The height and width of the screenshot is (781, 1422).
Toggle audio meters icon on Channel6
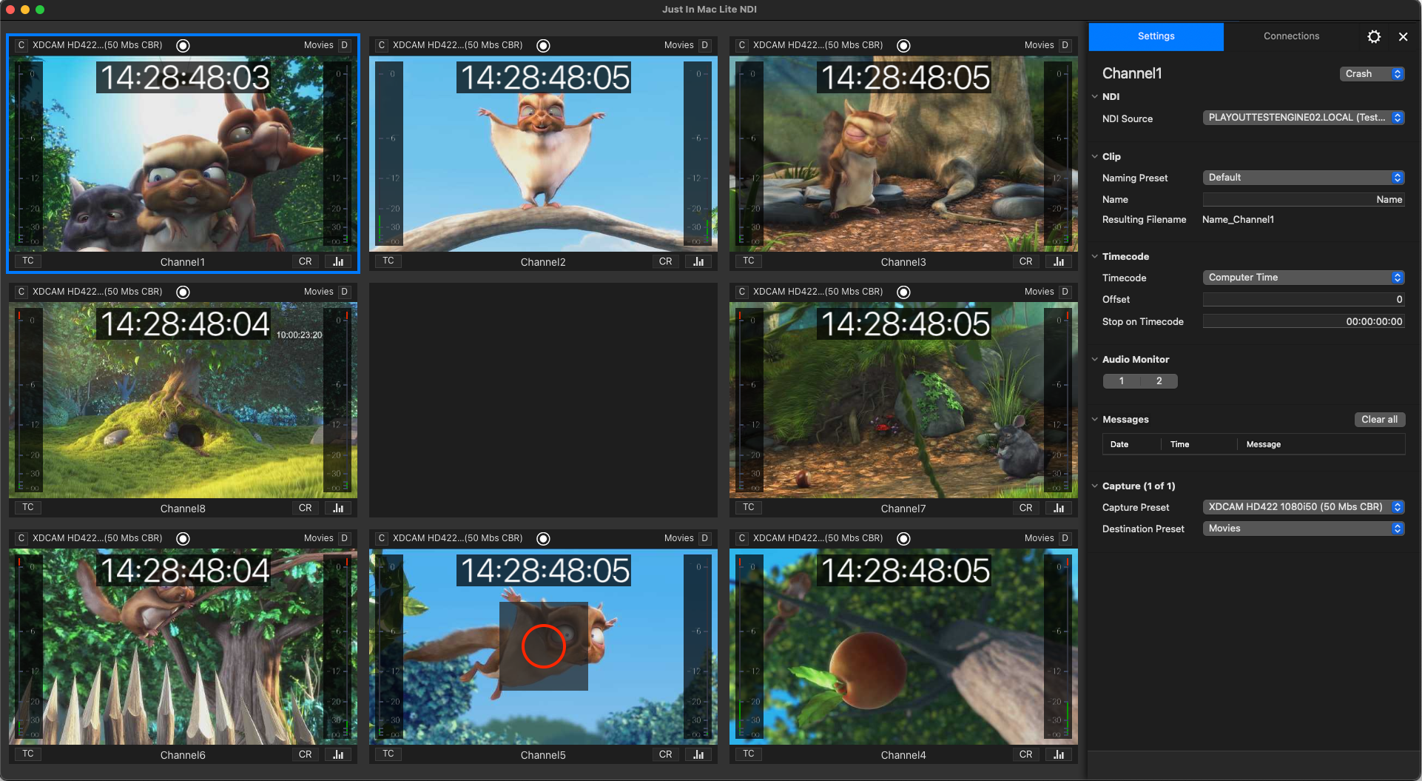tap(338, 754)
